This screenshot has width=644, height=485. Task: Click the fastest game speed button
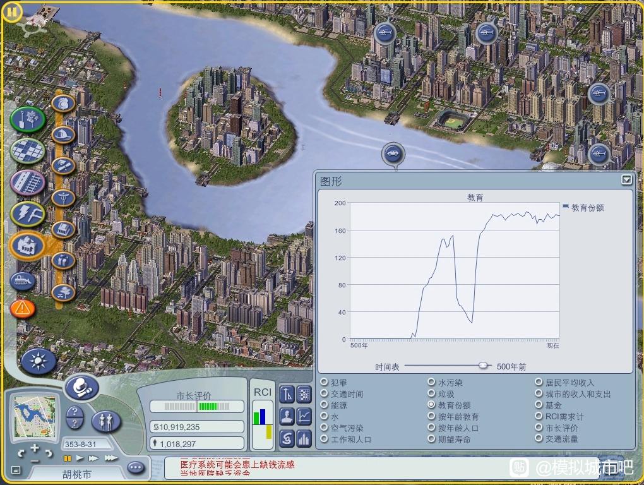[x=110, y=458]
